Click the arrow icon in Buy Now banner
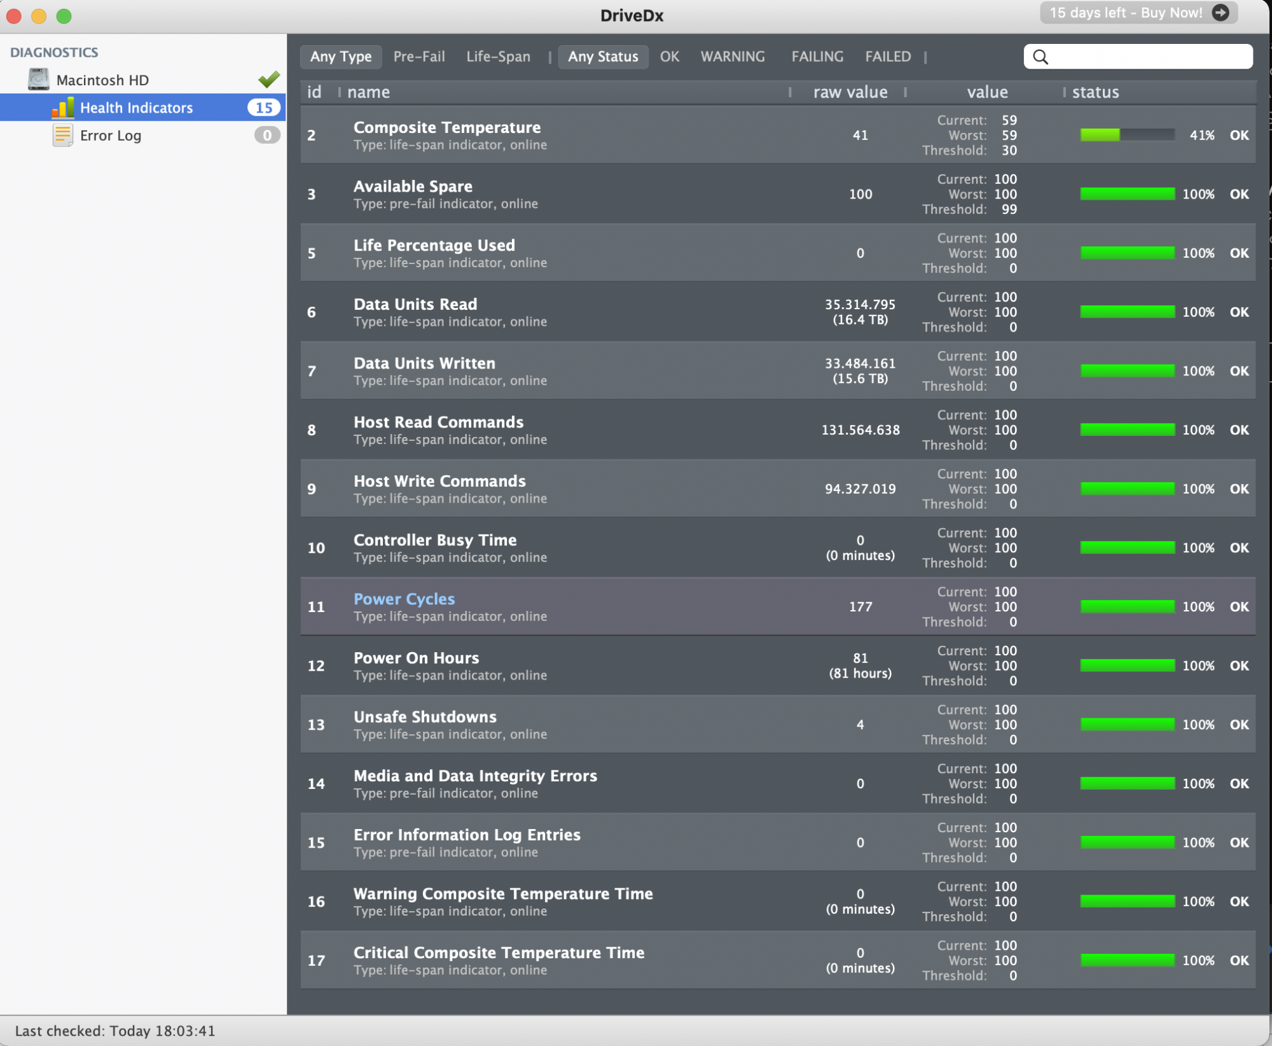The height and width of the screenshot is (1046, 1272). coord(1220,13)
